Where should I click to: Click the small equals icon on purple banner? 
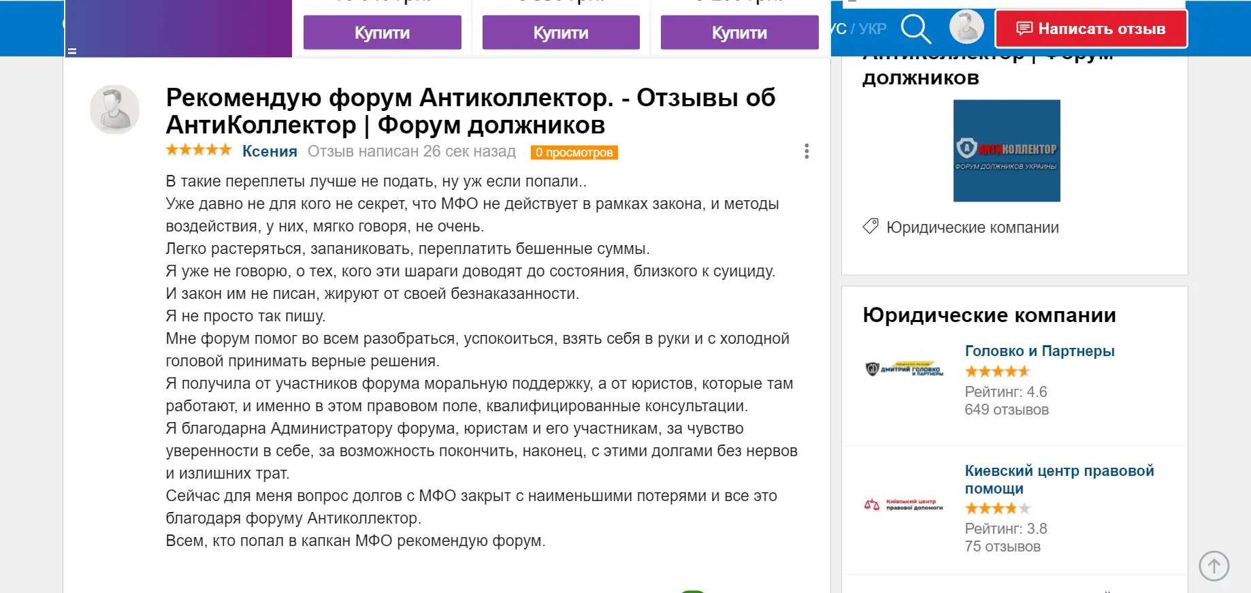tap(72, 51)
